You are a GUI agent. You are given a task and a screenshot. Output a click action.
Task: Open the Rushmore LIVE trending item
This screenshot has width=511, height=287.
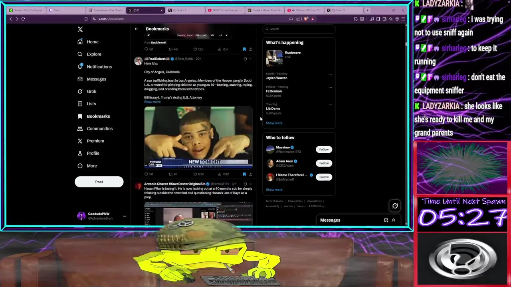point(299,58)
